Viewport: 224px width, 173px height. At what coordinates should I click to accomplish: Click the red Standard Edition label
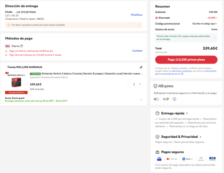coord(17,93)
